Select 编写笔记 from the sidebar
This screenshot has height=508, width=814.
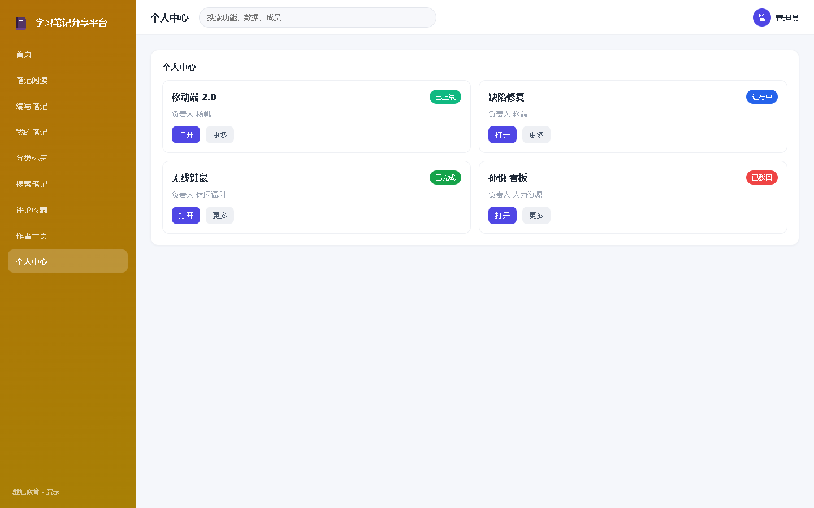tap(68, 106)
